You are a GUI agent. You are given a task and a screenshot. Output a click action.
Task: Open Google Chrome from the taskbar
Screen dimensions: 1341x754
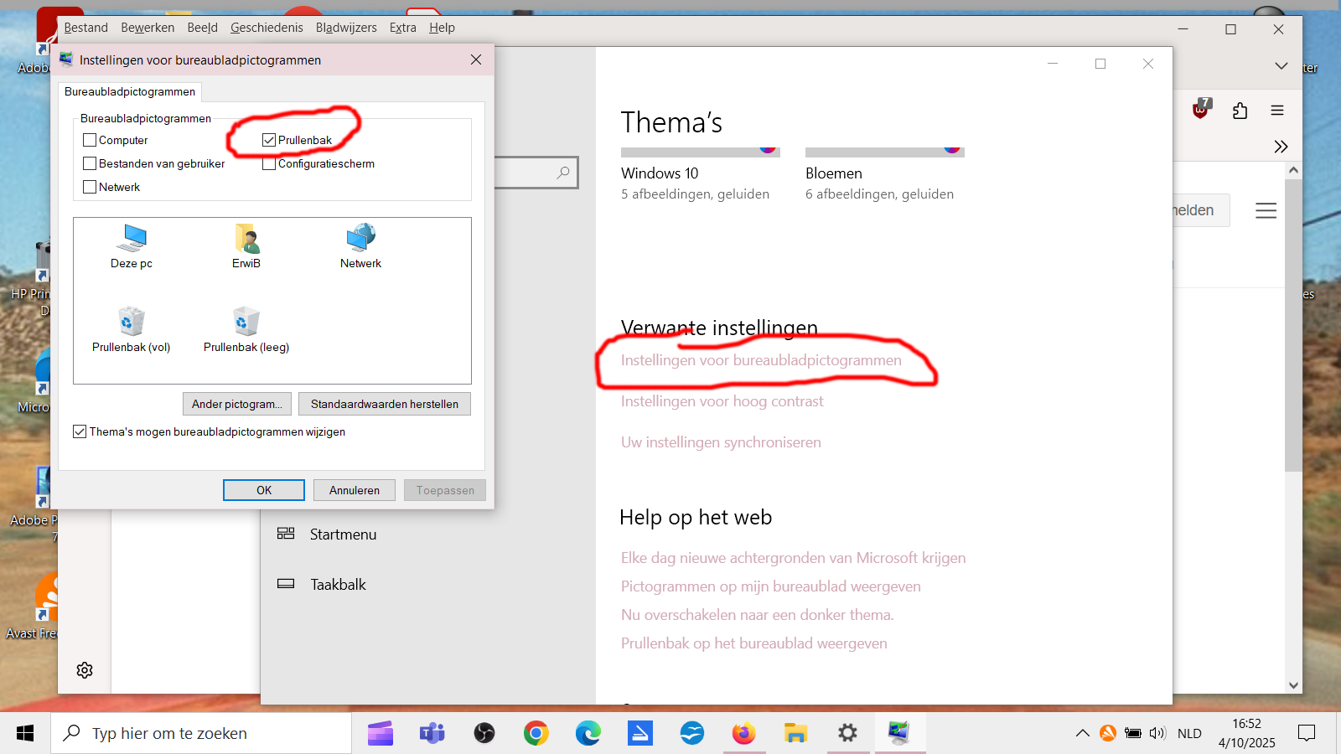click(536, 733)
